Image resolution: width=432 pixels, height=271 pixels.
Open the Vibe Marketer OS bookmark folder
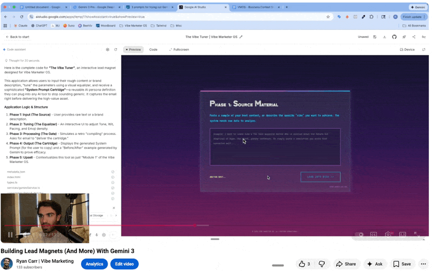[133, 25]
